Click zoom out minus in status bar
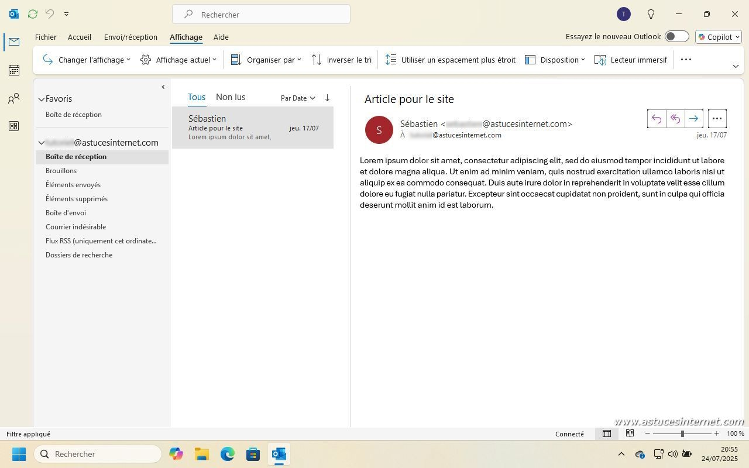The height and width of the screenshot is (468, 749). point(647,433)
